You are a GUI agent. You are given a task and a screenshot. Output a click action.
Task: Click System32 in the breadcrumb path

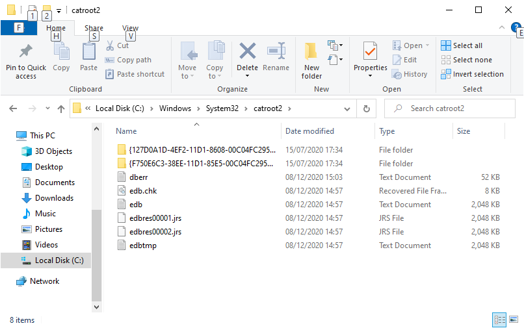coord(222,108)
